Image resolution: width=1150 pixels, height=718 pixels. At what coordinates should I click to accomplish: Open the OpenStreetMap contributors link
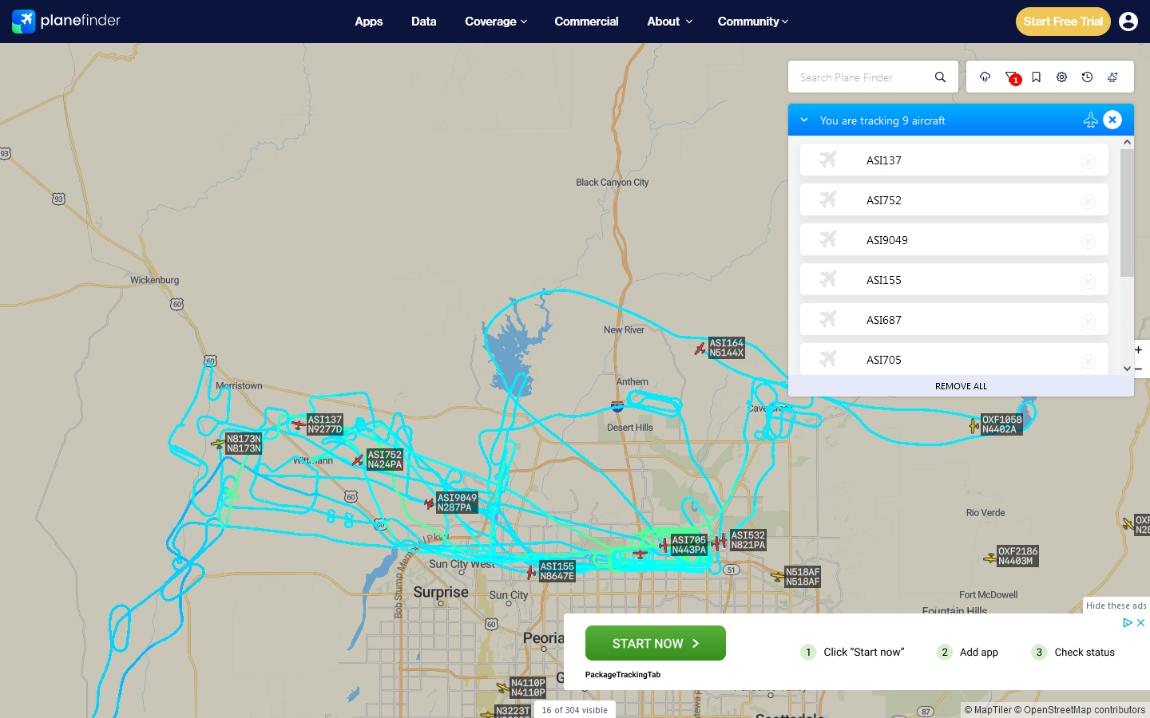(x=1080, y=710)
